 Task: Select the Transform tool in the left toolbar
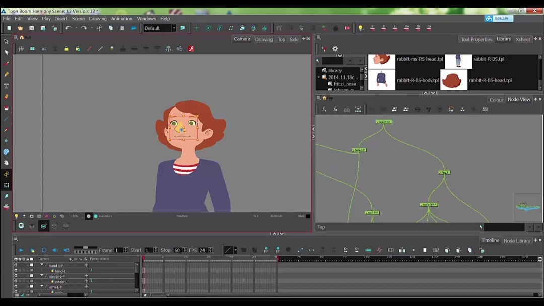point(6,41)
